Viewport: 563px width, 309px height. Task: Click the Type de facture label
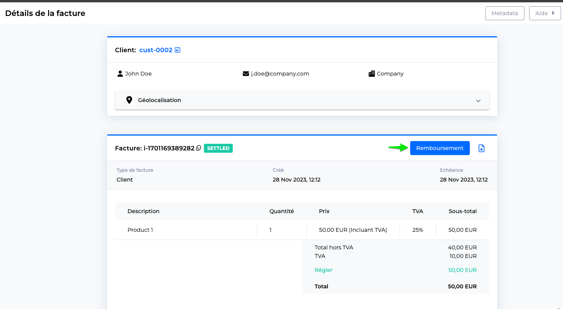(x=135, y=170)
